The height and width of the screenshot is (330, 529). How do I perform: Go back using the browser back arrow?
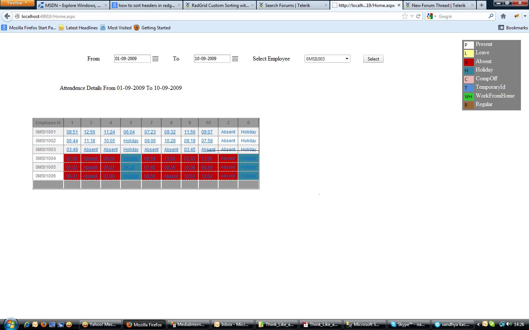point(7,16)
